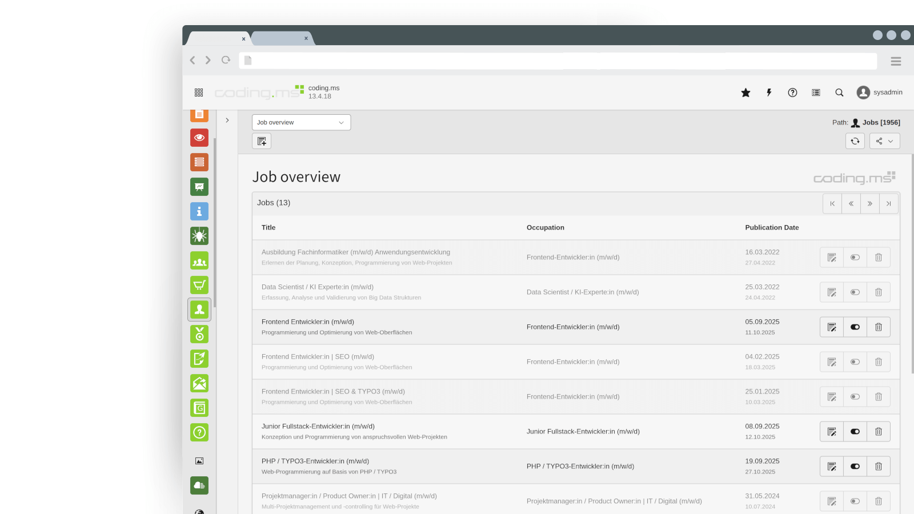The image size is (914, 514).
Task: Go to the next page of jobs
Action: 869,204
